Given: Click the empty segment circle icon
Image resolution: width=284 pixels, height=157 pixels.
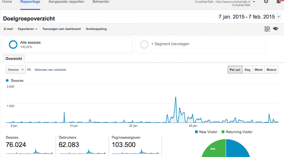Looking at the screenshot, I should point(144,45).
